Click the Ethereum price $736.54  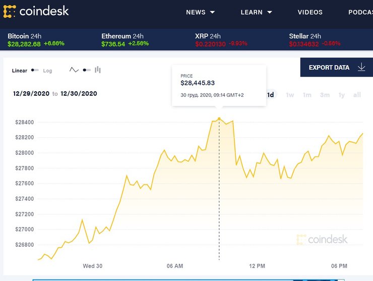click(113, 44)
